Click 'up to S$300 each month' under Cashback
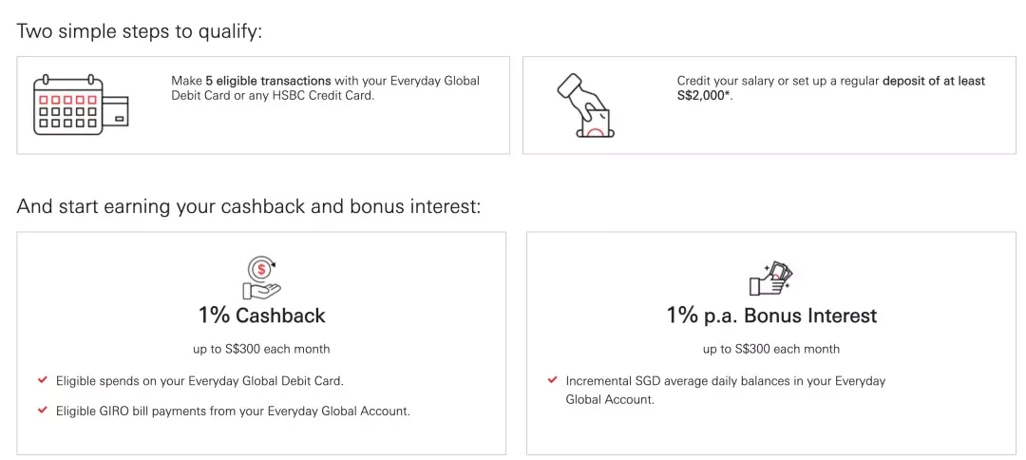 pyautogui.click(x=262, y=350)
